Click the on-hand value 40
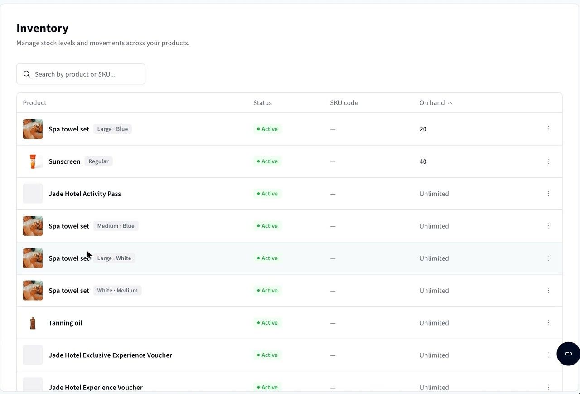Screen dimensions: 580x394 (x=423, y=161)
